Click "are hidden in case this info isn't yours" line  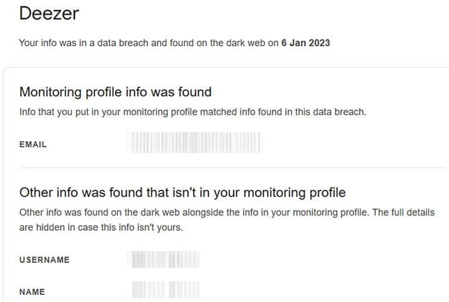coord(101,227)
